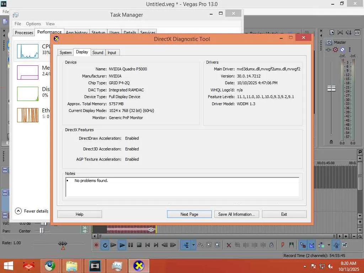364x273 pixels.
Task: Click timeline horizontal zoom out minus button
Action: click(x=354, y=236)
